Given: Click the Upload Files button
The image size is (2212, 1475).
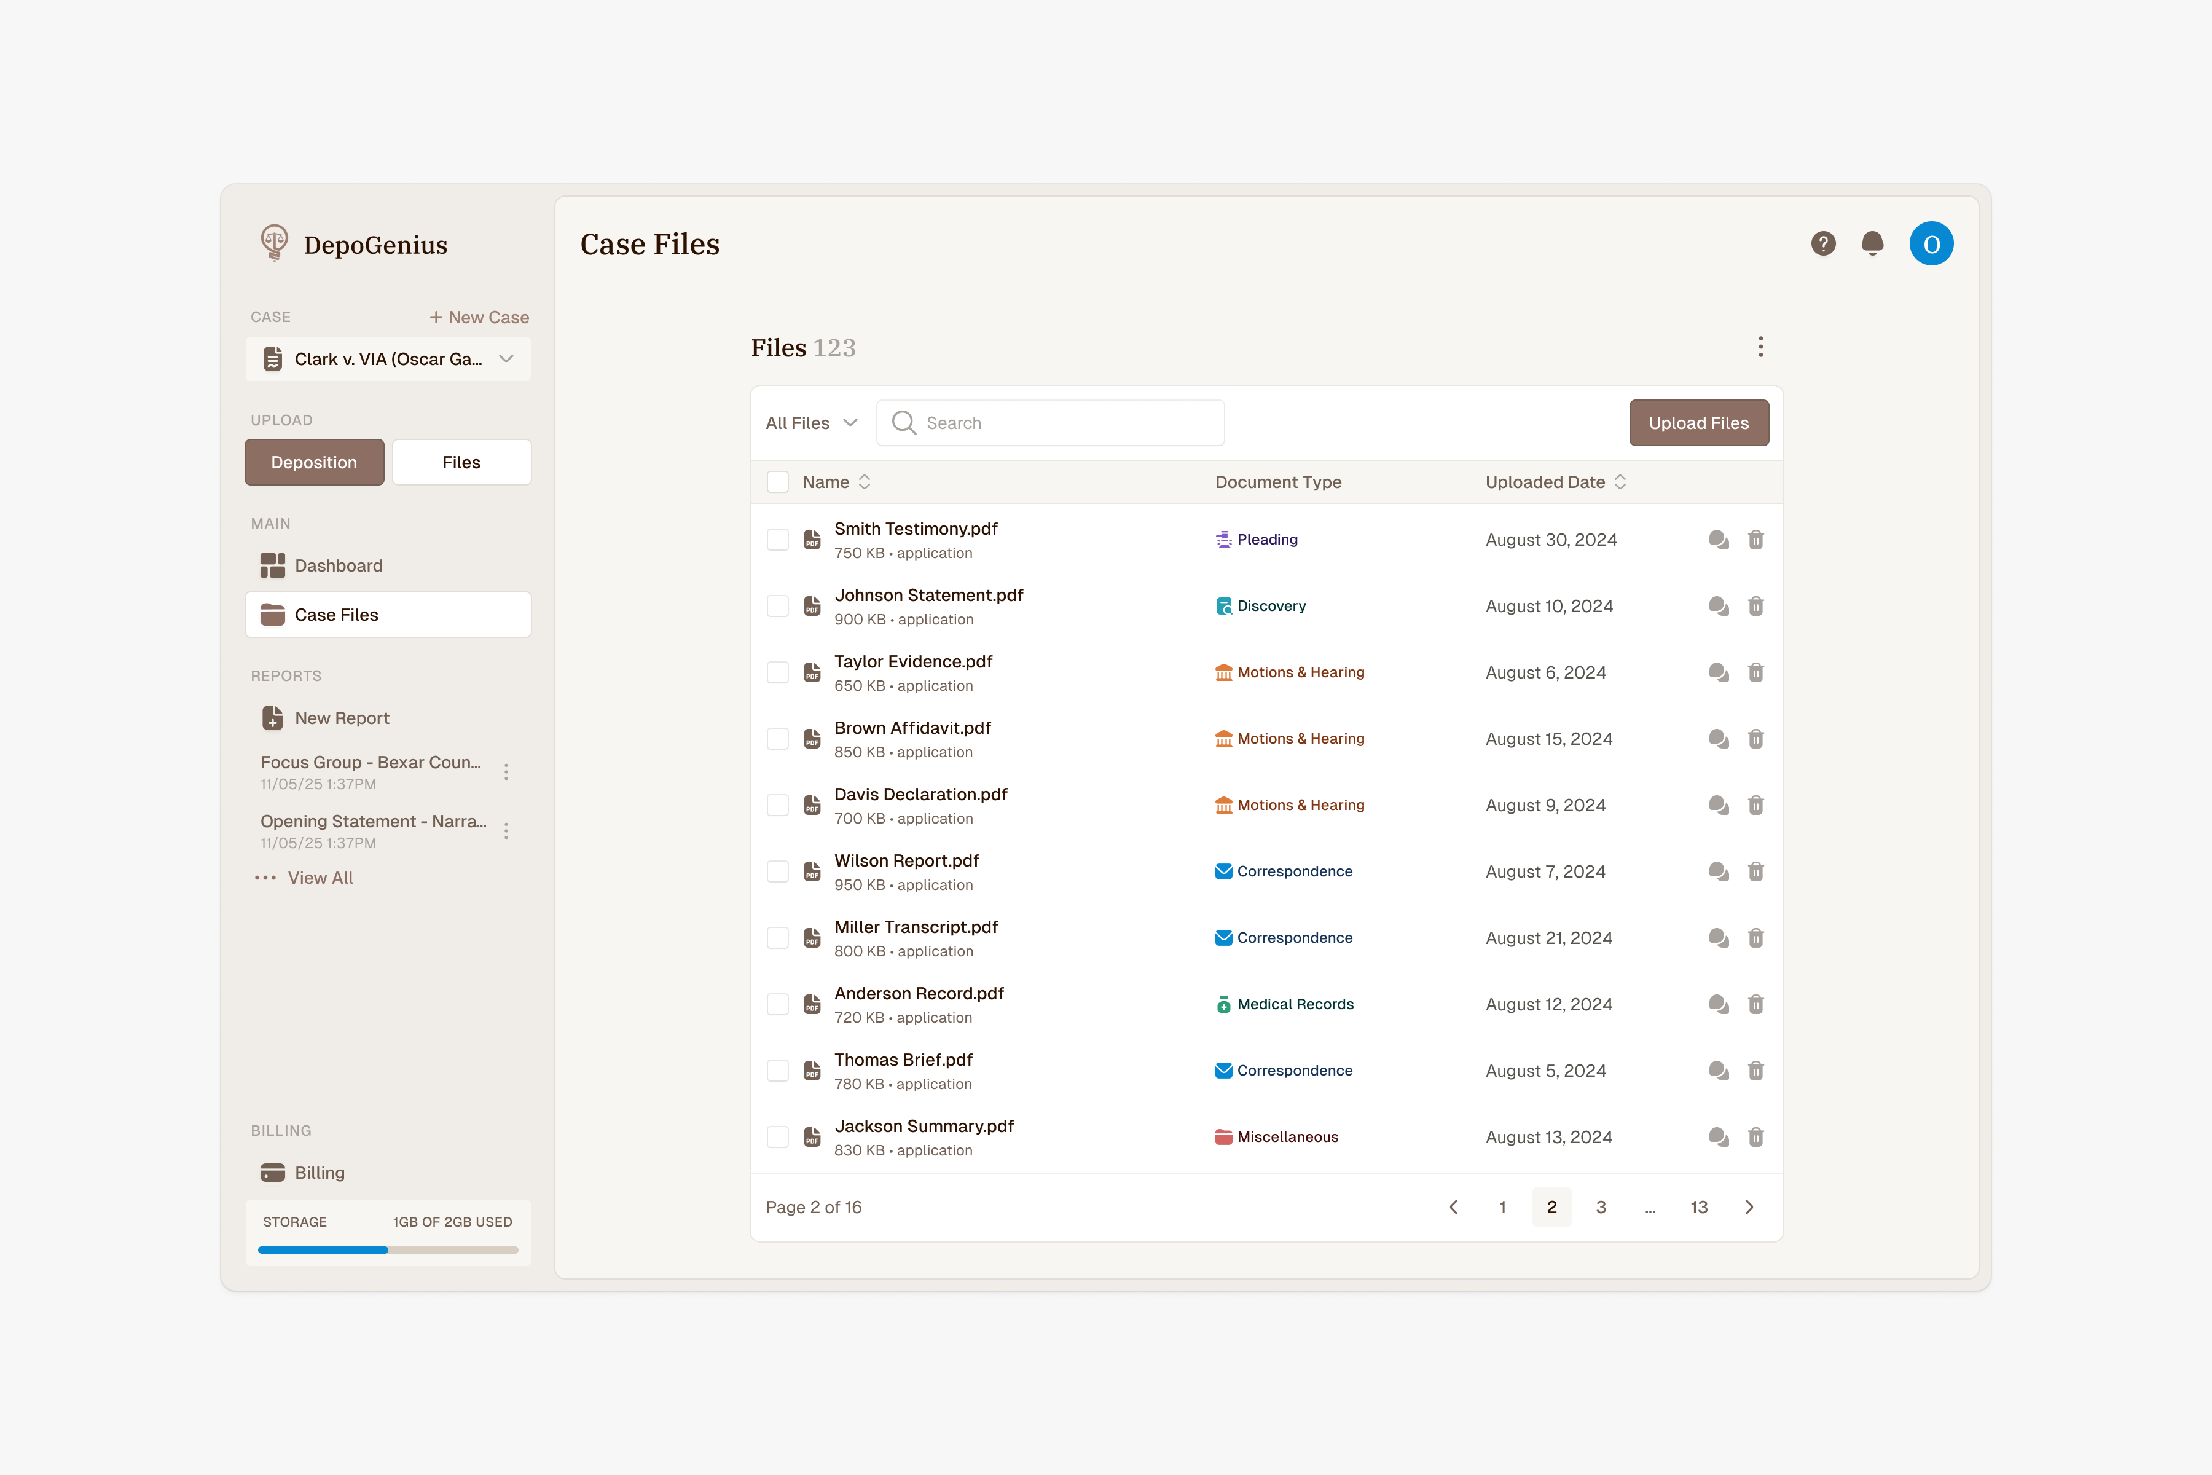Looking at the screenshot, I should click(x=1698, y=423).
